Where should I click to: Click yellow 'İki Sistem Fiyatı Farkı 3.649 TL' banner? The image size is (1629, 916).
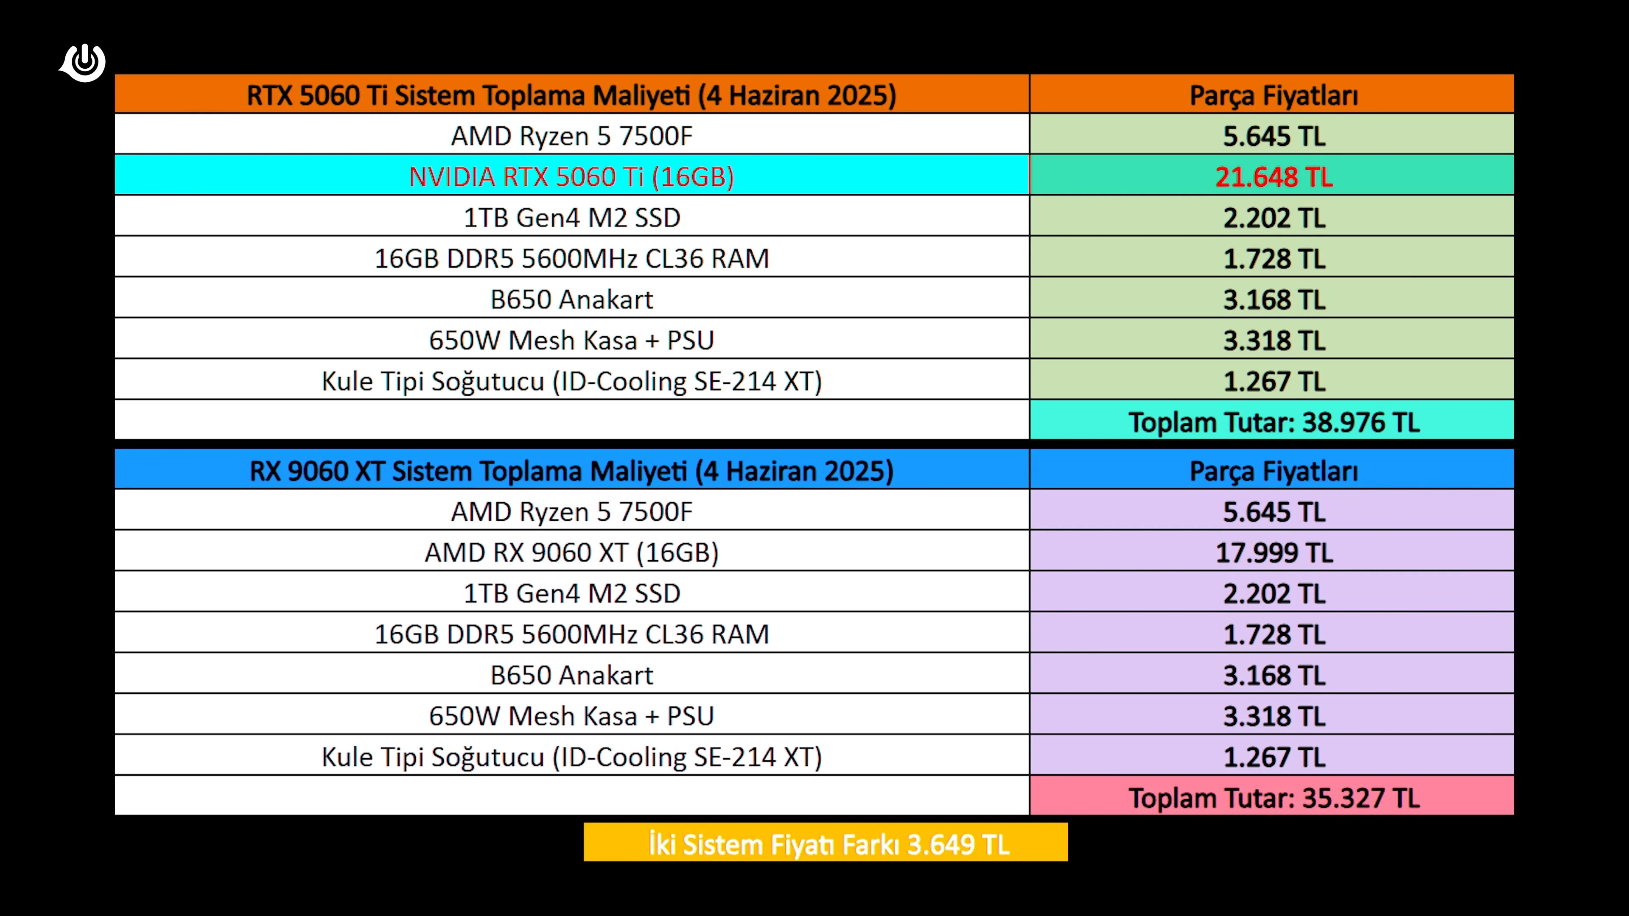[x=826, y=842]
